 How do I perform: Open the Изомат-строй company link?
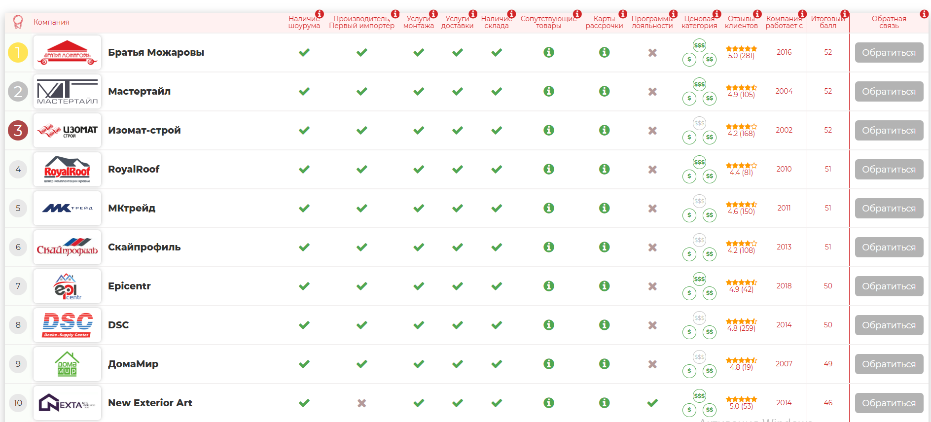[x=144, y=130]
